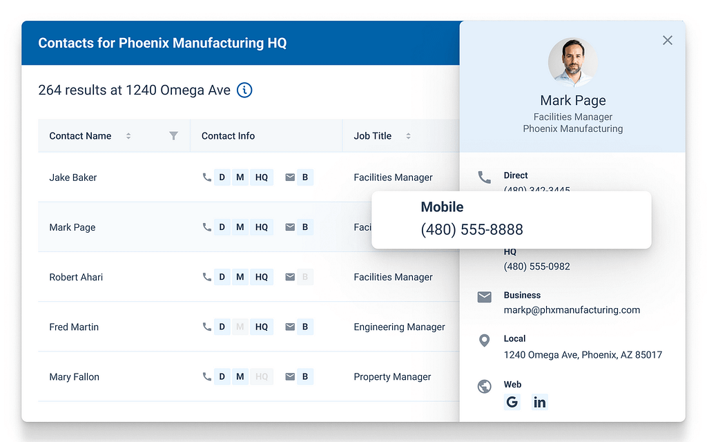Sort by Contact Name using sort arrows
The height and width of the screenshot is (442, 707).
[128, 136]
